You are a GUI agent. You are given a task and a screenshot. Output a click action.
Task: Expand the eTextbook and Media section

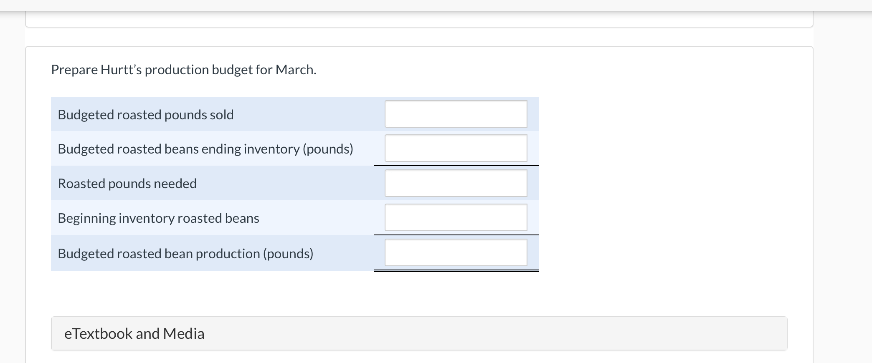pyautogui.click(x=419, y=333)
